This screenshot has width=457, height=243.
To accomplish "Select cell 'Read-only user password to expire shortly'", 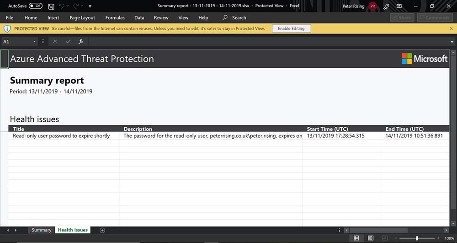I will point(64,135).
